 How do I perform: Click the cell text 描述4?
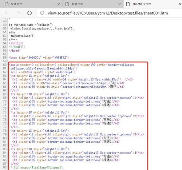coord(107,160)
